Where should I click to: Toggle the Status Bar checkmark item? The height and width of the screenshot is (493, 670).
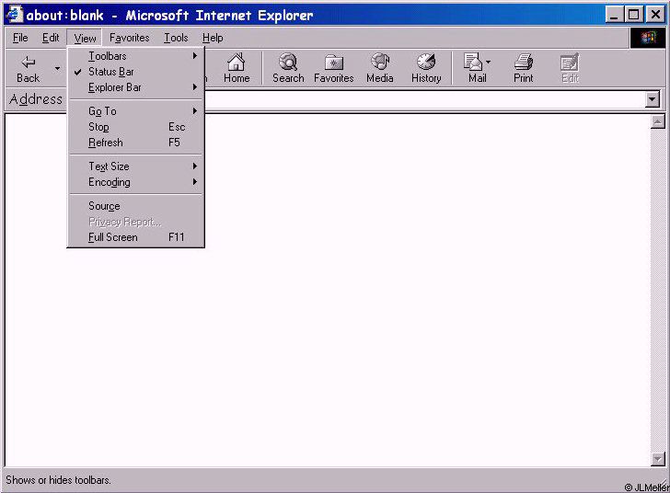(x=136, y=72)
